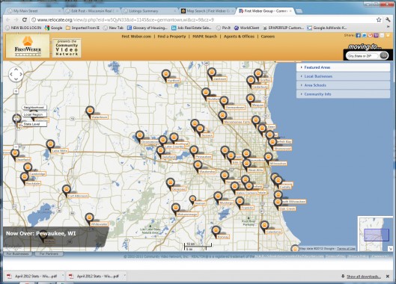Click the Hartford map marker pin

[x=165, y=75]
